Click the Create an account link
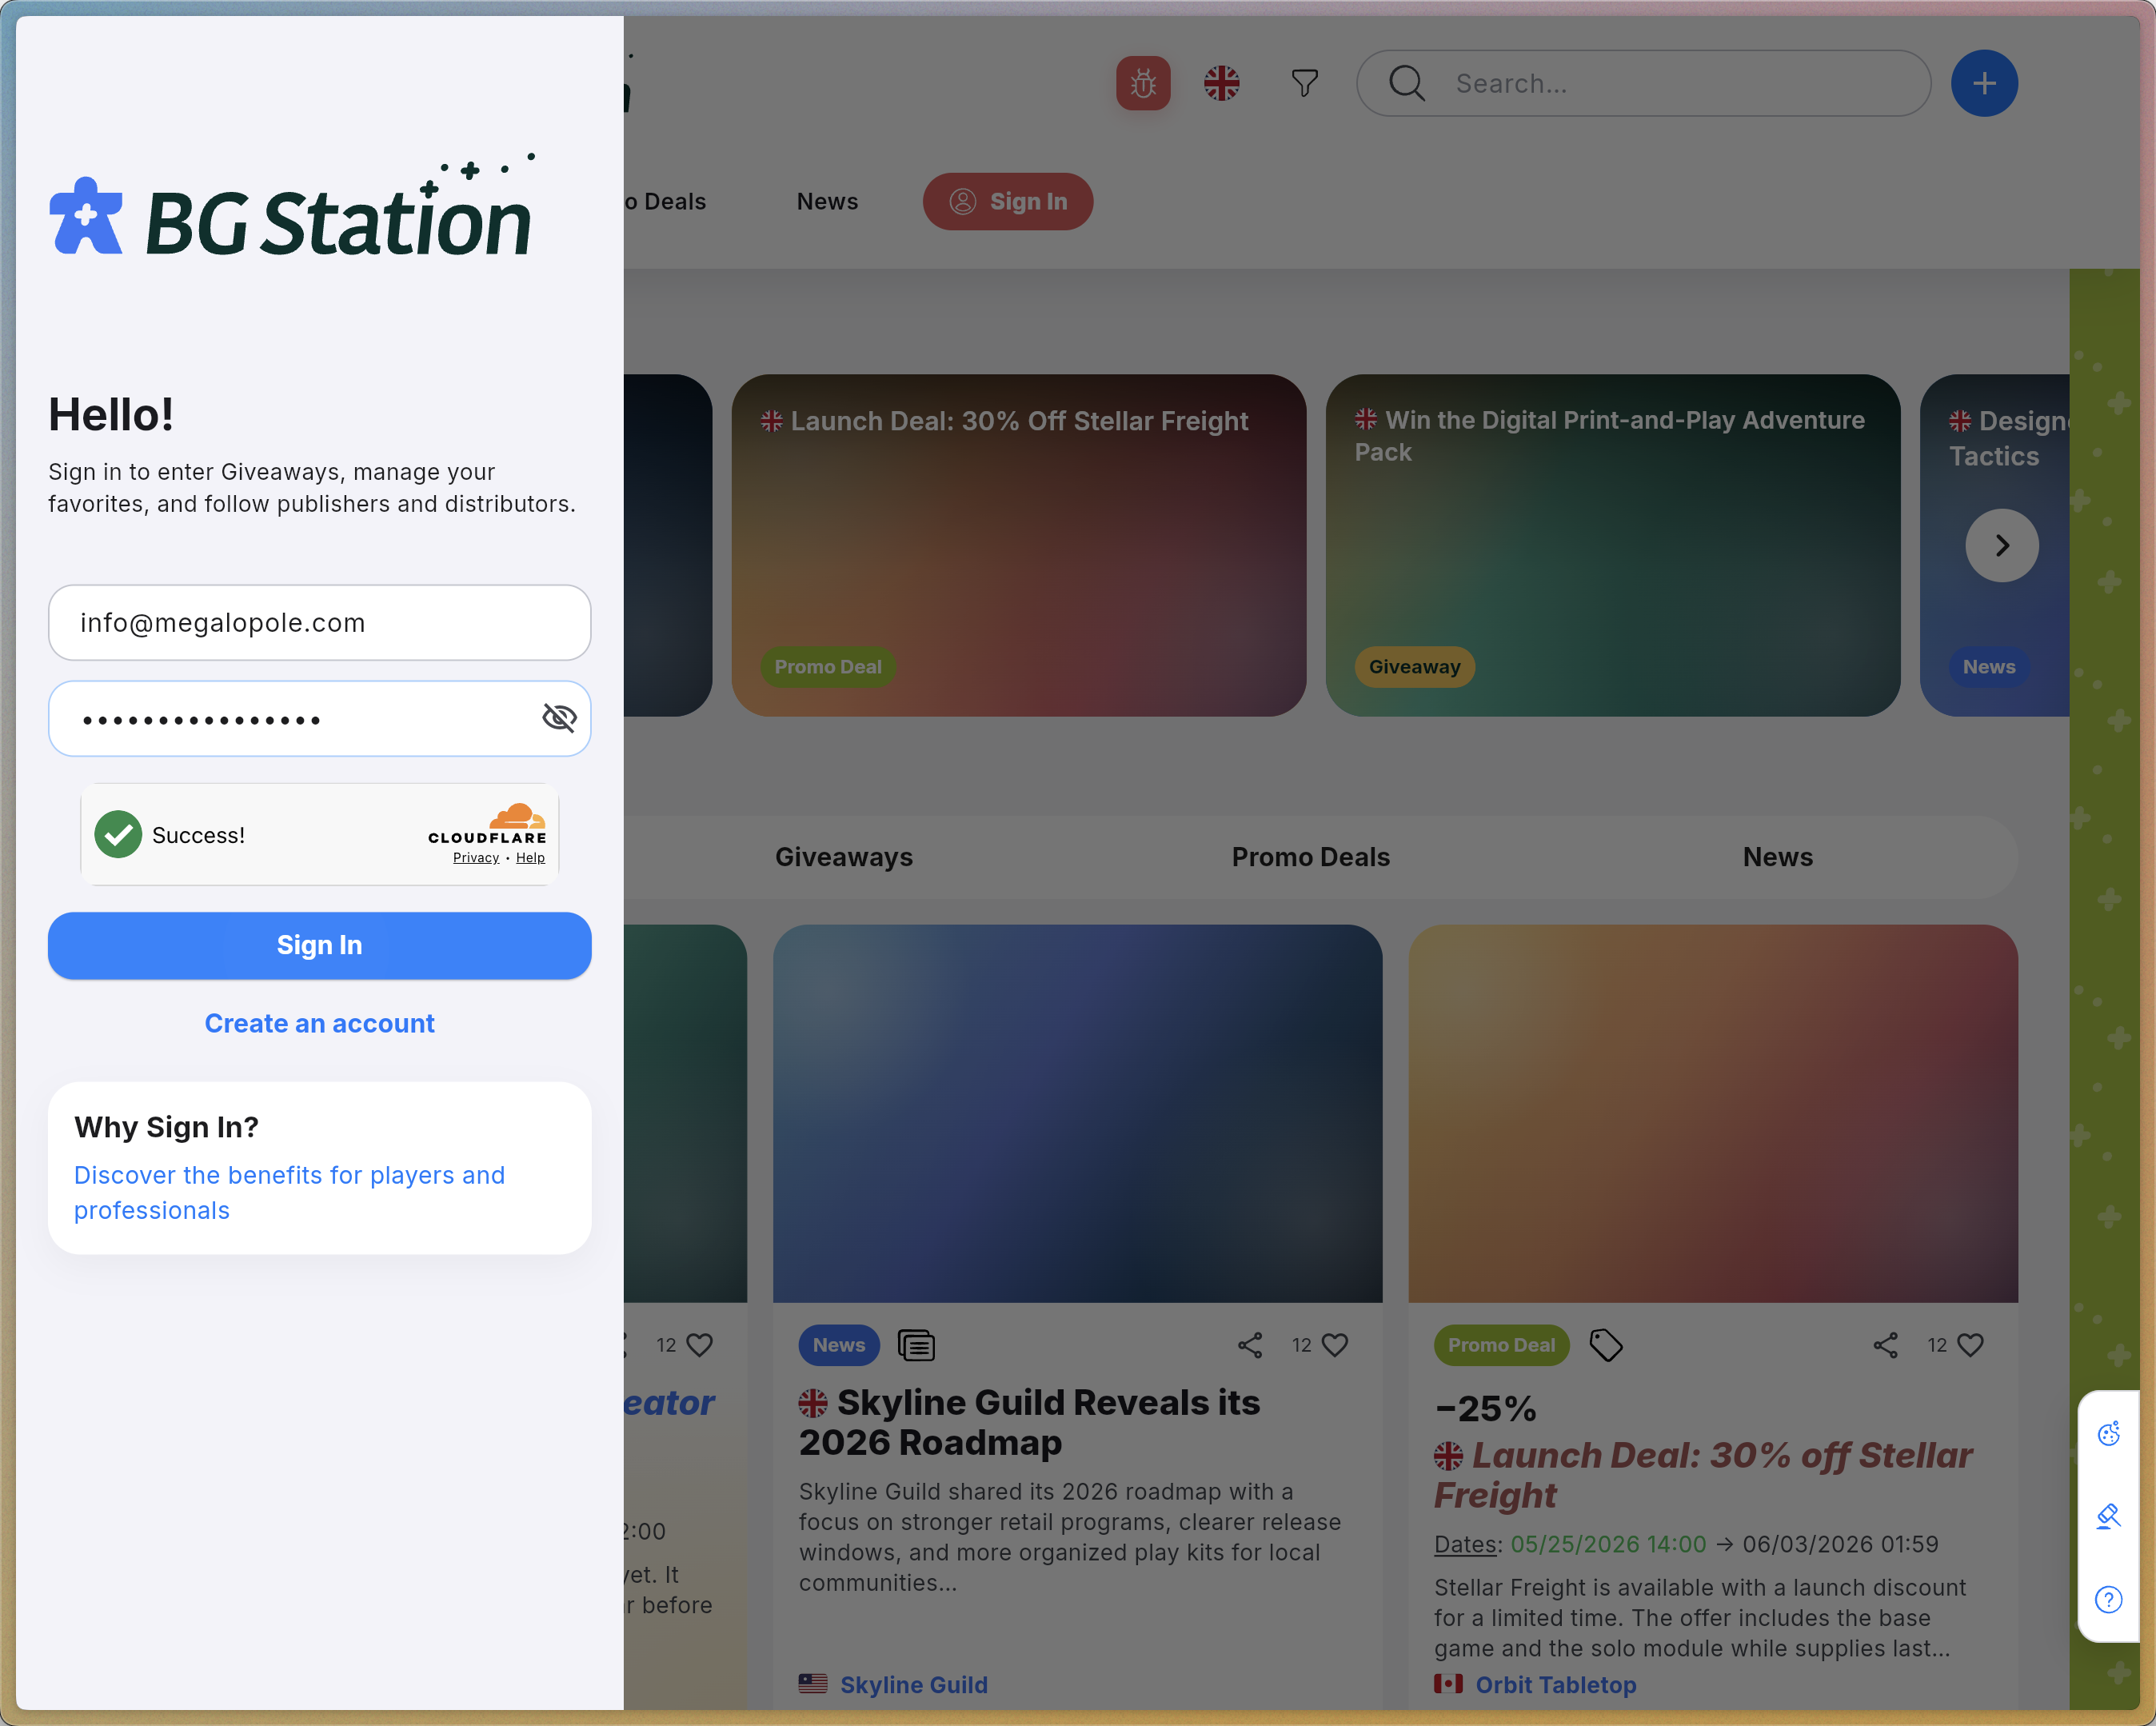Viewport: 2156px width, 1726px height. click(x=319, y=1023)
